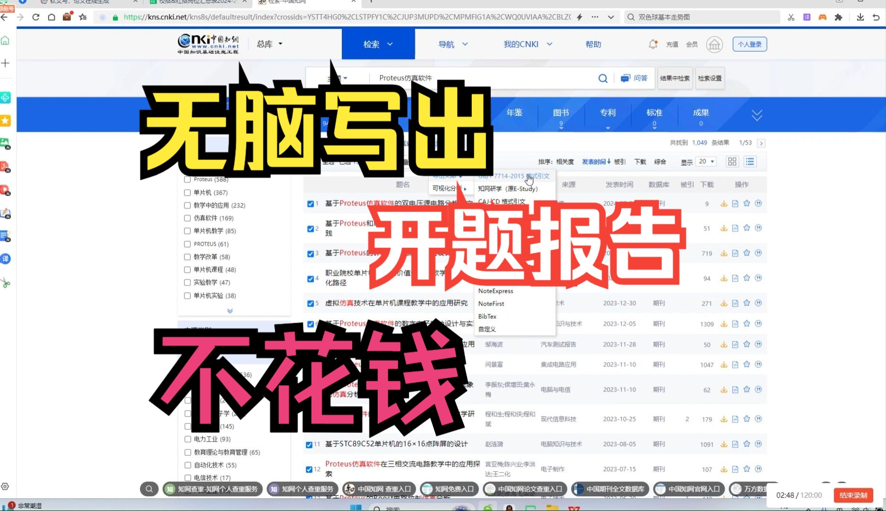Screen dimensions: 886x511
Task: Click 个人登录 button
Action: pyautogui.click(x=750, y=44)
